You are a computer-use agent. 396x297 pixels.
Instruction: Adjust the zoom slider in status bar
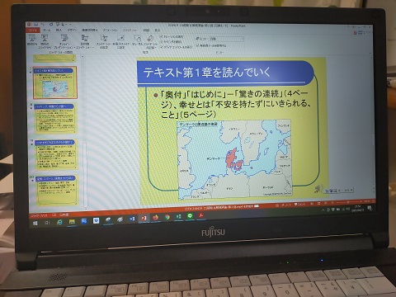tap(348, 202)
